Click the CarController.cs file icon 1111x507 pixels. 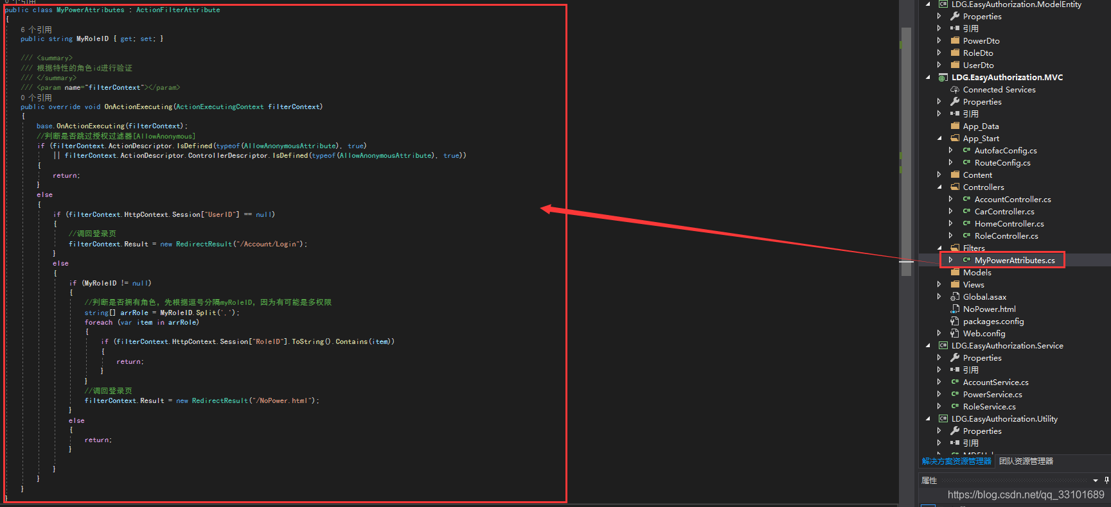tap(966, 211)
